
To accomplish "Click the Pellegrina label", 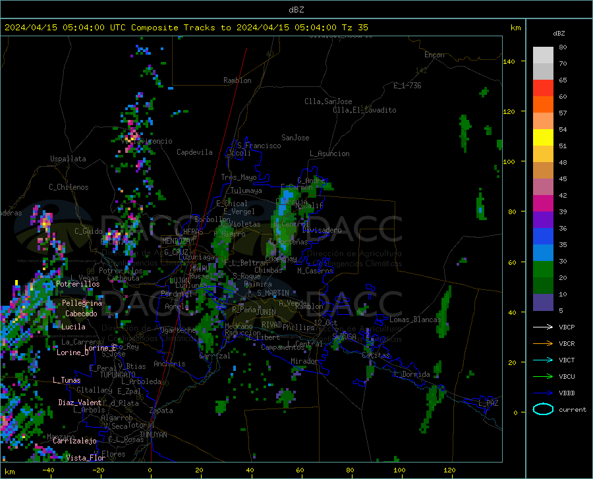I will tap(82, 303).
